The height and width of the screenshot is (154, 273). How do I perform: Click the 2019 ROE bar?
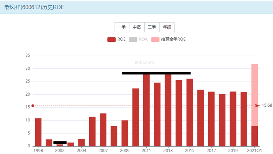pyautogui.click(x=233, y=119)
